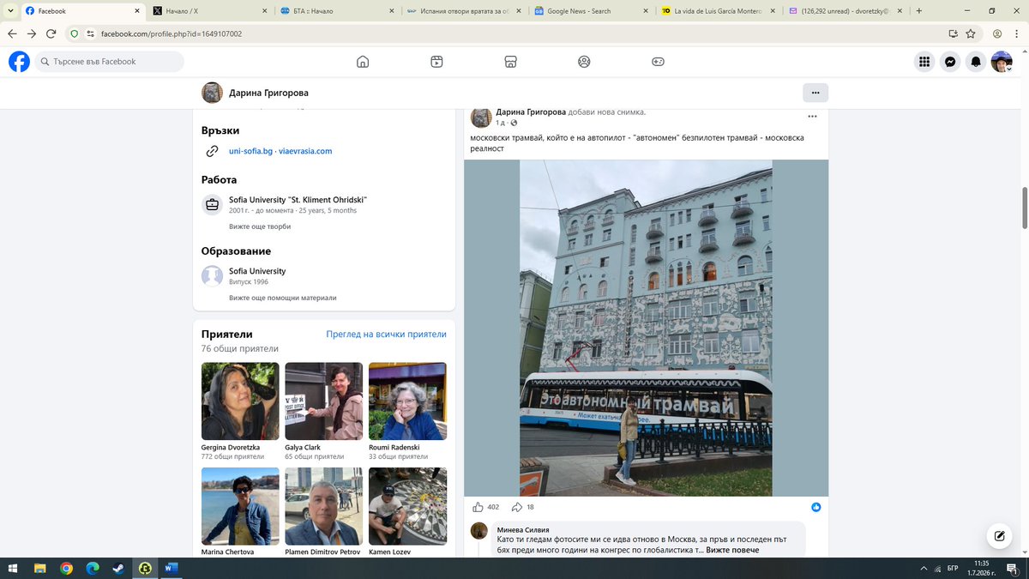Click Sofia University "St. Kliment Ohridski" workplace
Screen dimensions: 1029x579
pos(298,200)
